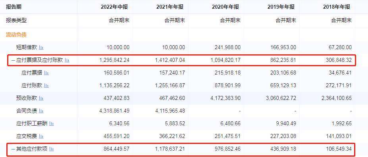The image size is (368, 157).
Task: Click the 应付票据及应付账款 row label
Action: [x=39, y=60]
